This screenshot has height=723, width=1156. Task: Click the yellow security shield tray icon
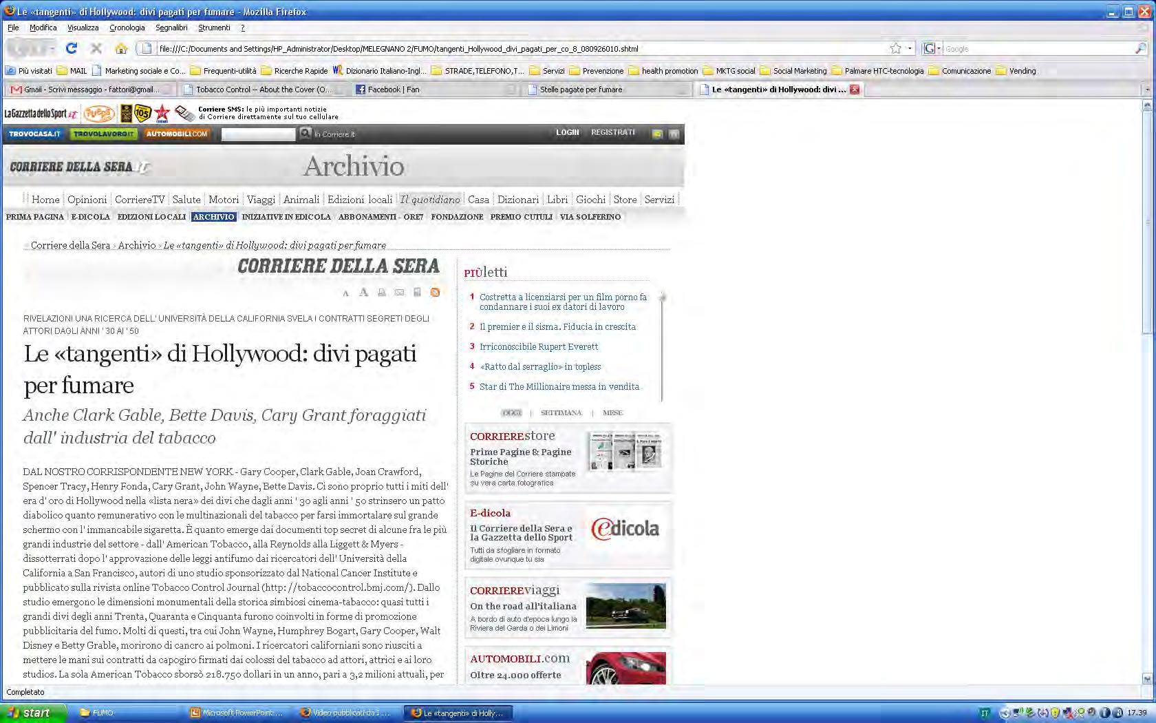[1055, 713]
